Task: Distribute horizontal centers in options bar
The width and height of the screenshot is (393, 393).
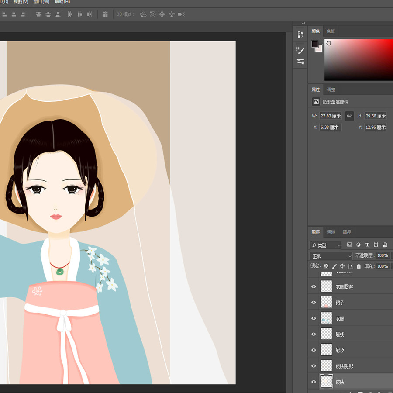Action: [80, 14]
